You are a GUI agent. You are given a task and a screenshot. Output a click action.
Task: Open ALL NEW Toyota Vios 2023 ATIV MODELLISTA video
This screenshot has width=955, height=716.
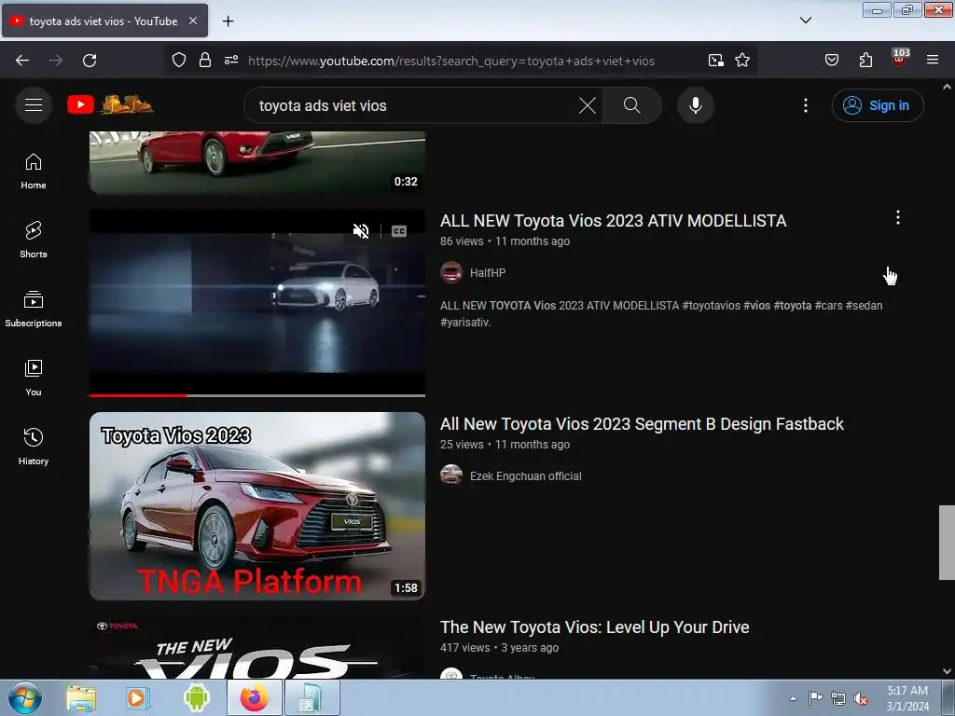pyautogui.click(x=614, y=220)
